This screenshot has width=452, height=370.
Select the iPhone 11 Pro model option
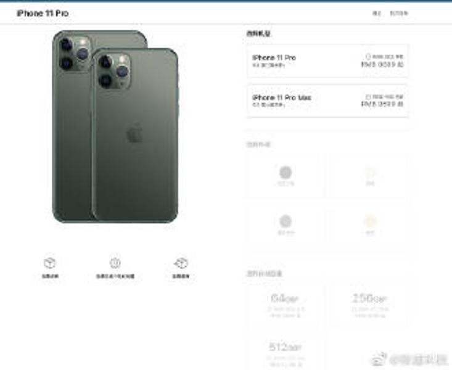click(x=327, y=61)
